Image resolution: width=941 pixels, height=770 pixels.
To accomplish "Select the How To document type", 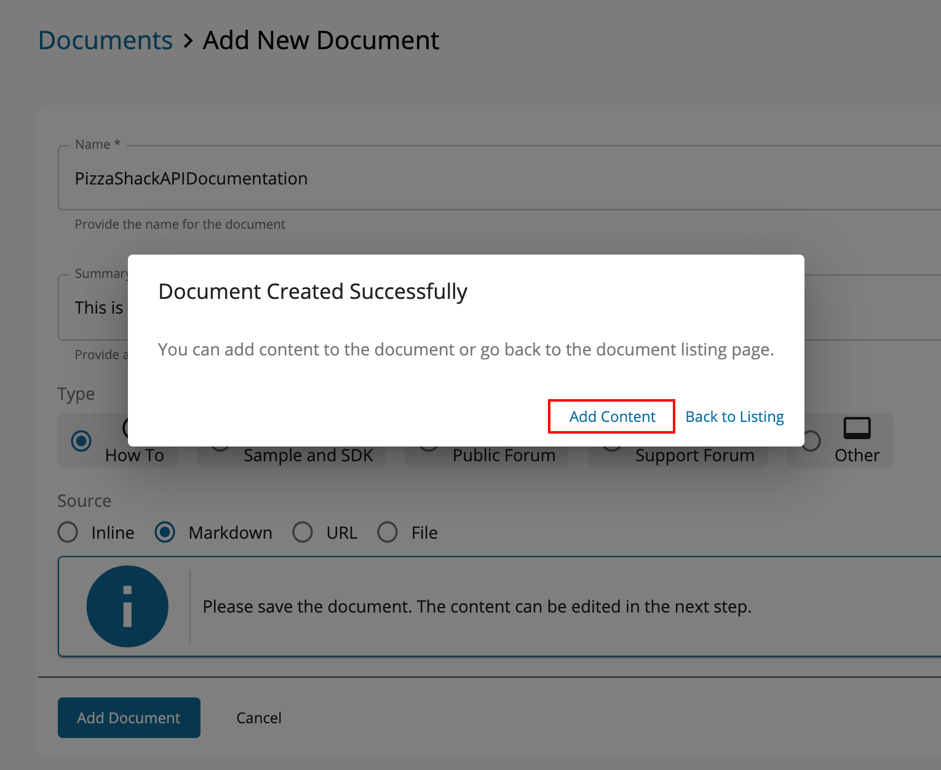I will (x=81, y=440).
